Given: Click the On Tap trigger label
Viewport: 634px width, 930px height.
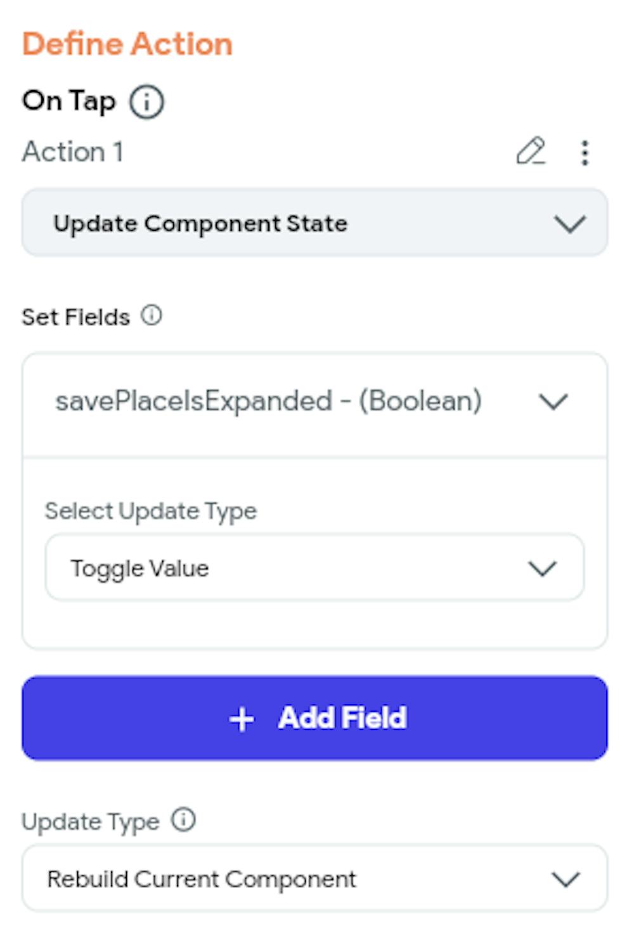Looking at the screenshot, I should 69,101.
